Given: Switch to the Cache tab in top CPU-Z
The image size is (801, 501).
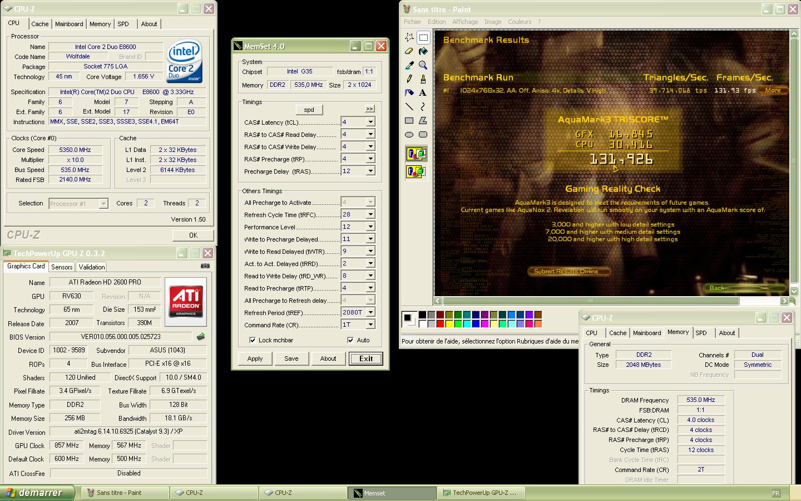Looking at the screenshot, I should [39, 24].
